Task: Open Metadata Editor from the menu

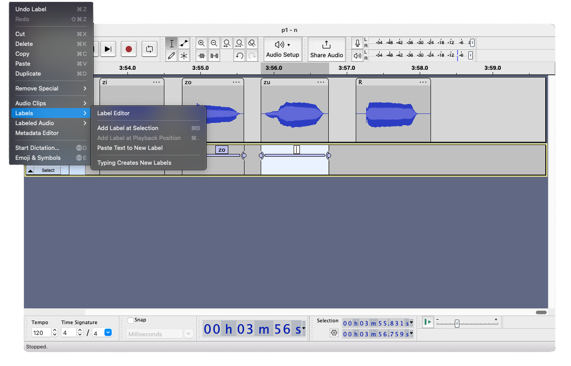Action: click(51, 133)
